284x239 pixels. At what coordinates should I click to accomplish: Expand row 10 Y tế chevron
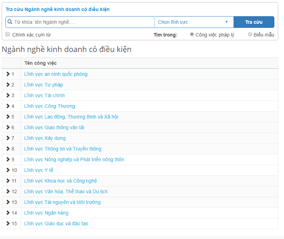coord(8,170)
